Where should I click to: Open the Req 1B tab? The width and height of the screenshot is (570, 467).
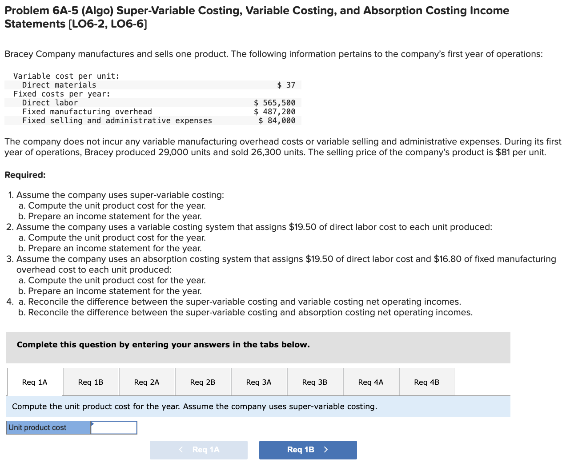(x=90, y=381)
